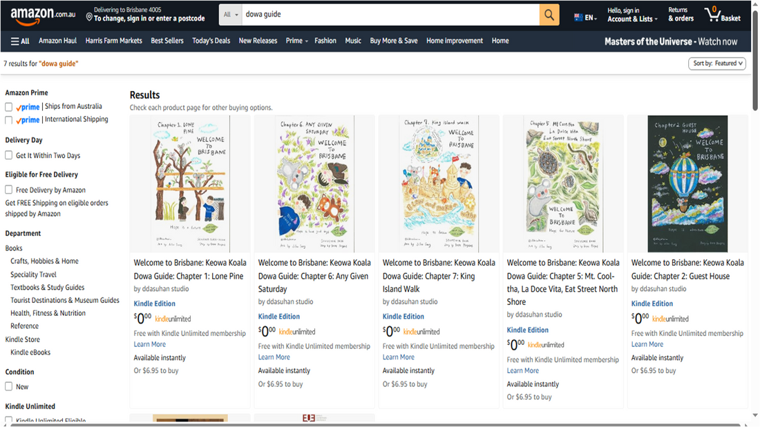Select Health, Fitness & Nutrition department
Screen dimensions: 760x427
click(x=48, y=313)
